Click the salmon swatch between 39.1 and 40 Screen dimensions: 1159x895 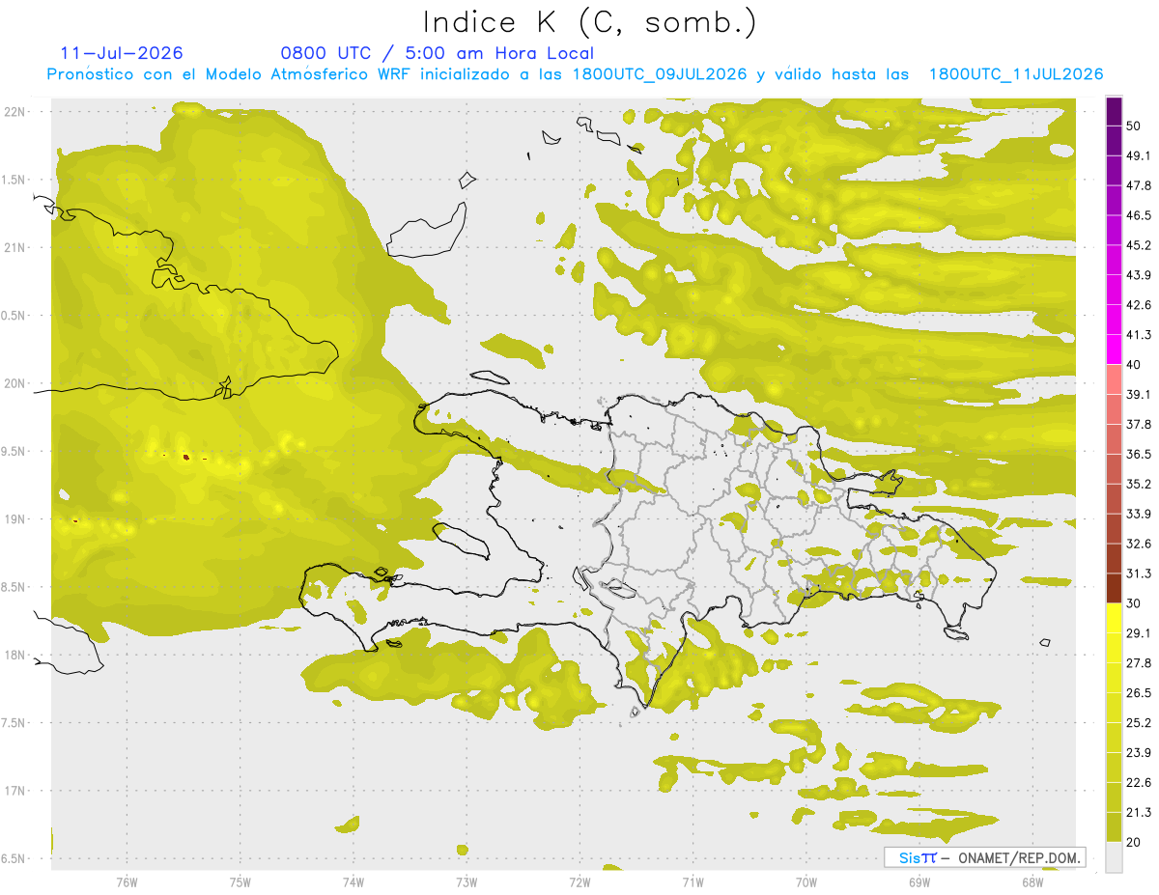tap(1115, 380)
